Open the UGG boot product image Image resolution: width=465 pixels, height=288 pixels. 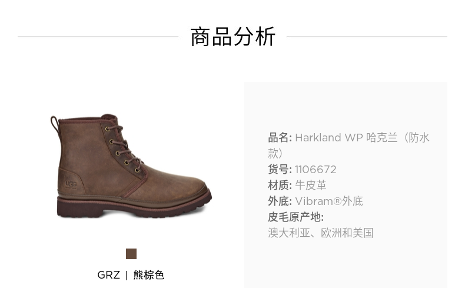point(131,166)
